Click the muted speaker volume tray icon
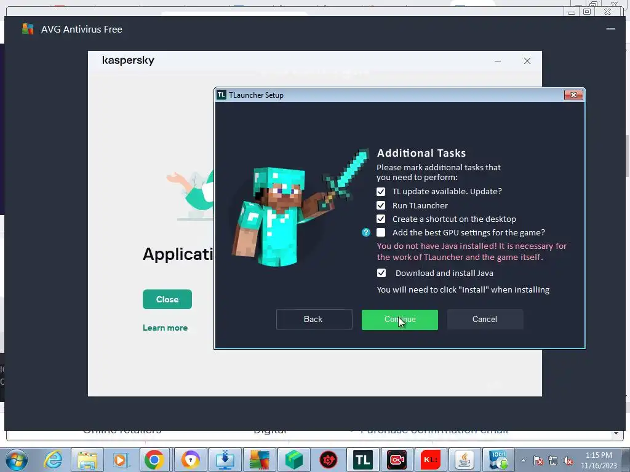The width and height of the screenshot is (630, 472). (x=568, y=461)
